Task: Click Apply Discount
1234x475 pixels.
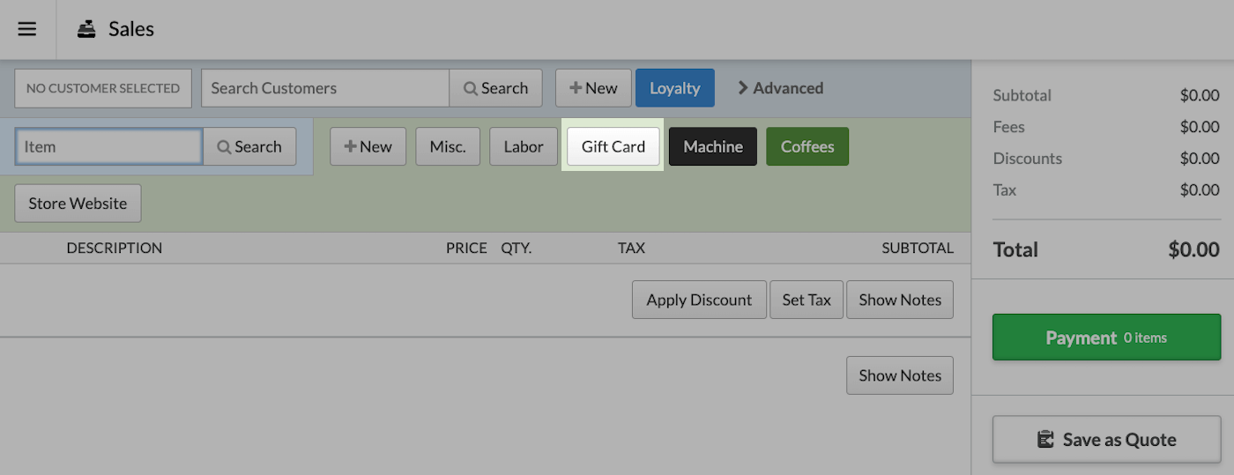Action: point(699,300)
